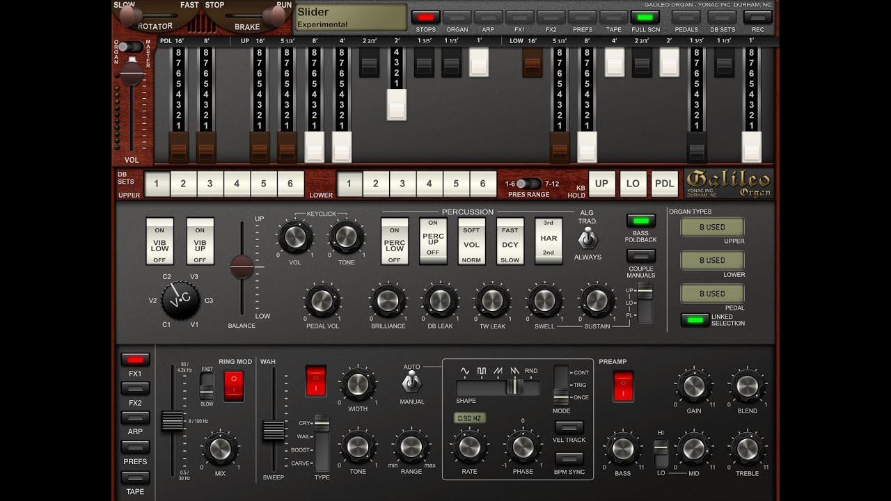Flip the VIB UP rocker switch
This screenshot has height=501, width=891.
pos(200,241)
